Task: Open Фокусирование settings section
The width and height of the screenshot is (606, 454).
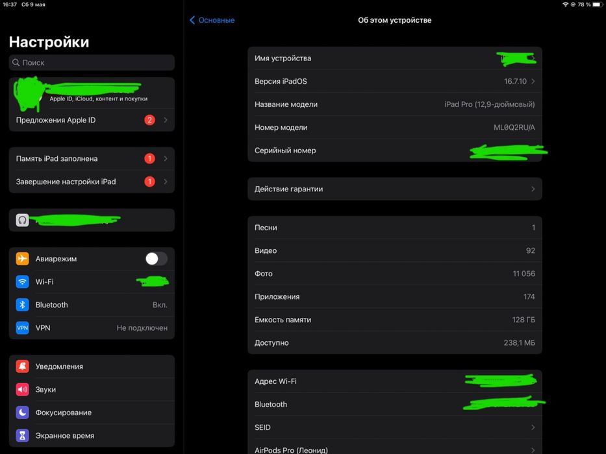Action: (92, 412)
